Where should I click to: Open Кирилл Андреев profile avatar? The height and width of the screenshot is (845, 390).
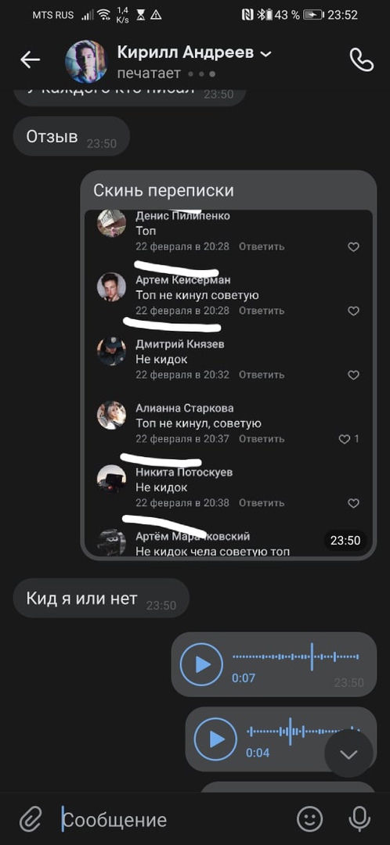86,61
